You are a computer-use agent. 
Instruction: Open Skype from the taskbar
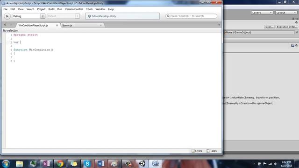(x=87, y=164)
